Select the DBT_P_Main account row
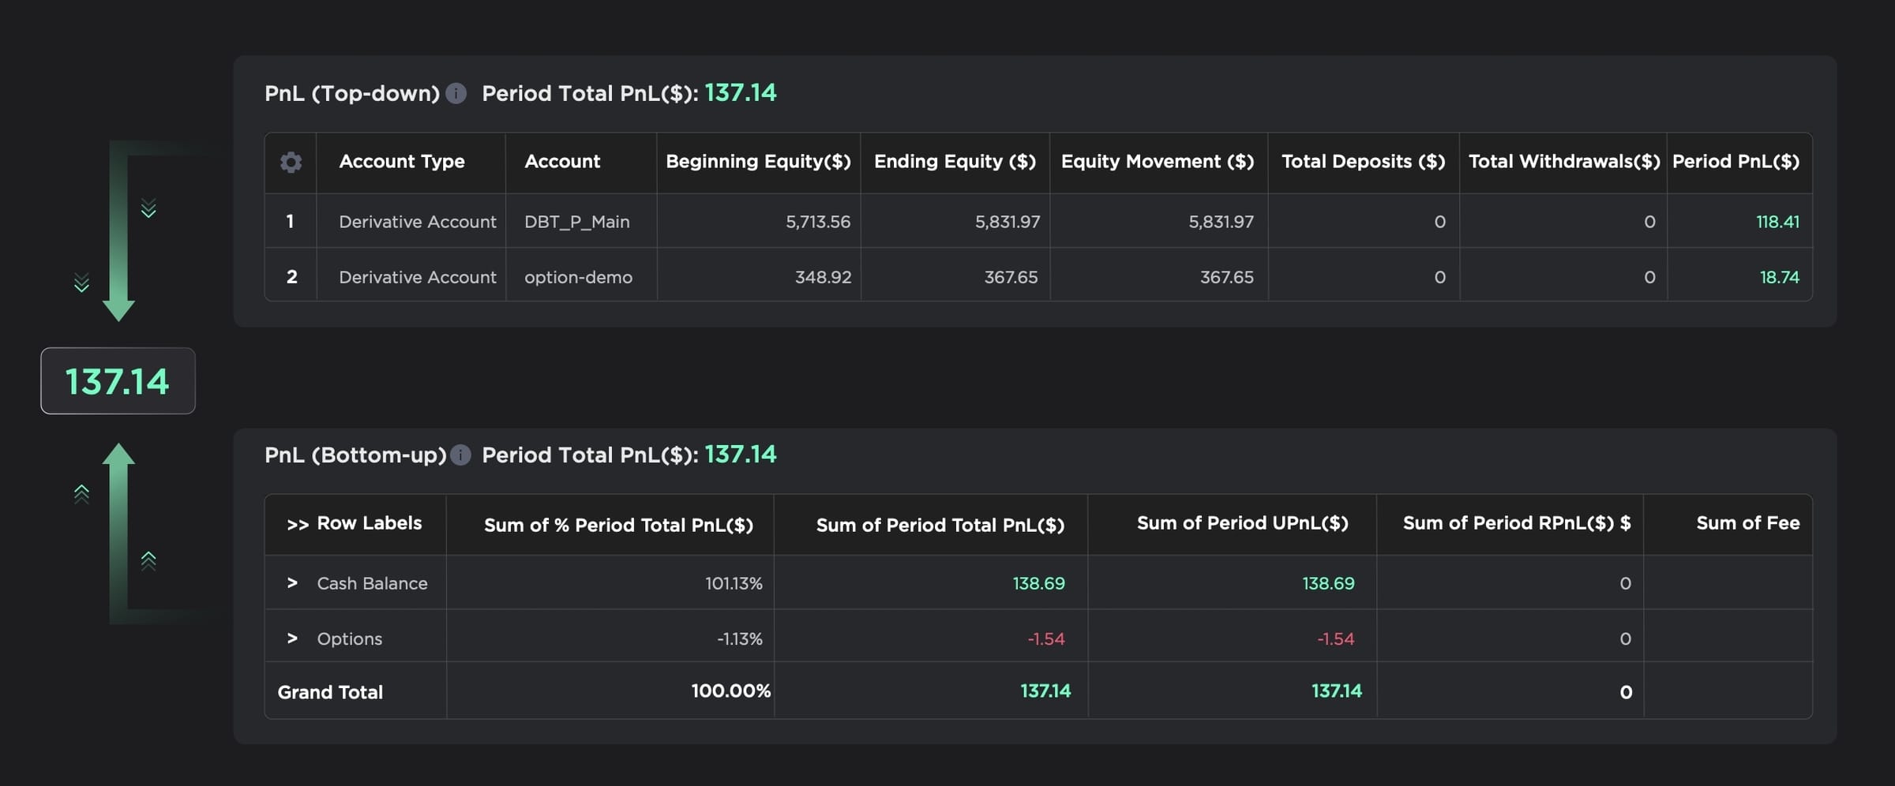Viewport: 1895px width, 786px height. tap(578, 222)
